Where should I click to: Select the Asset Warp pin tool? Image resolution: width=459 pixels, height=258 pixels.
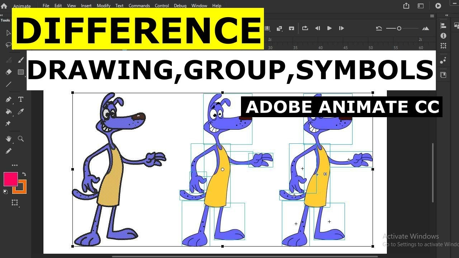click(x=9, y=124)
